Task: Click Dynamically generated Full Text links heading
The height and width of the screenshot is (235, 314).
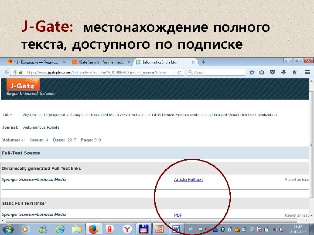Action: pyautogui.click(x=41, y=168)
